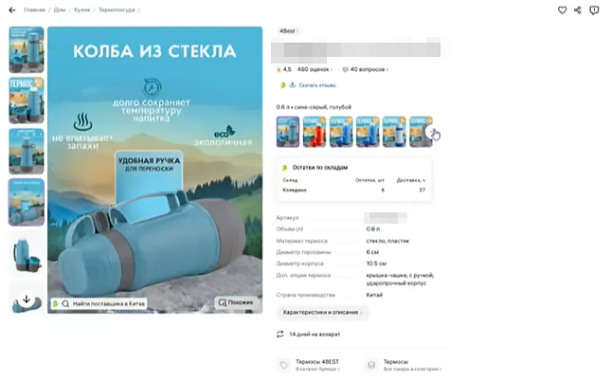The image size is (611, 381).
Task: Select third left thumbnail of standing thermos
Action: [x=27, y=151]
